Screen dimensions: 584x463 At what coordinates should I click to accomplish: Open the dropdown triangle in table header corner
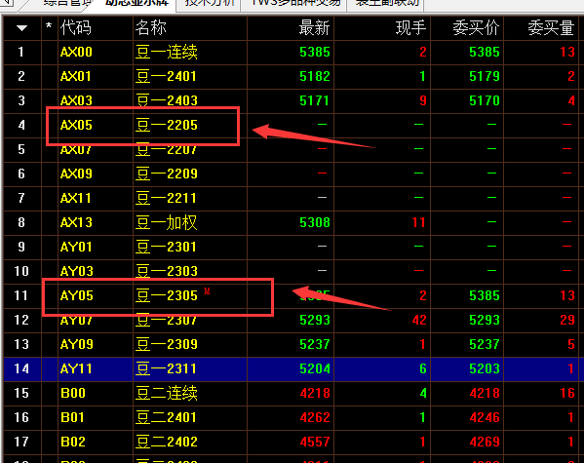click(x=21, y=28)
